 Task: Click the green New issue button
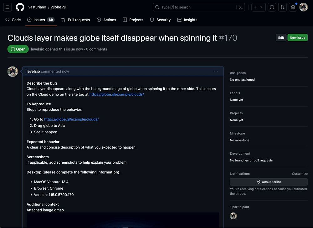pyautogui.click(x=297, y=37)
